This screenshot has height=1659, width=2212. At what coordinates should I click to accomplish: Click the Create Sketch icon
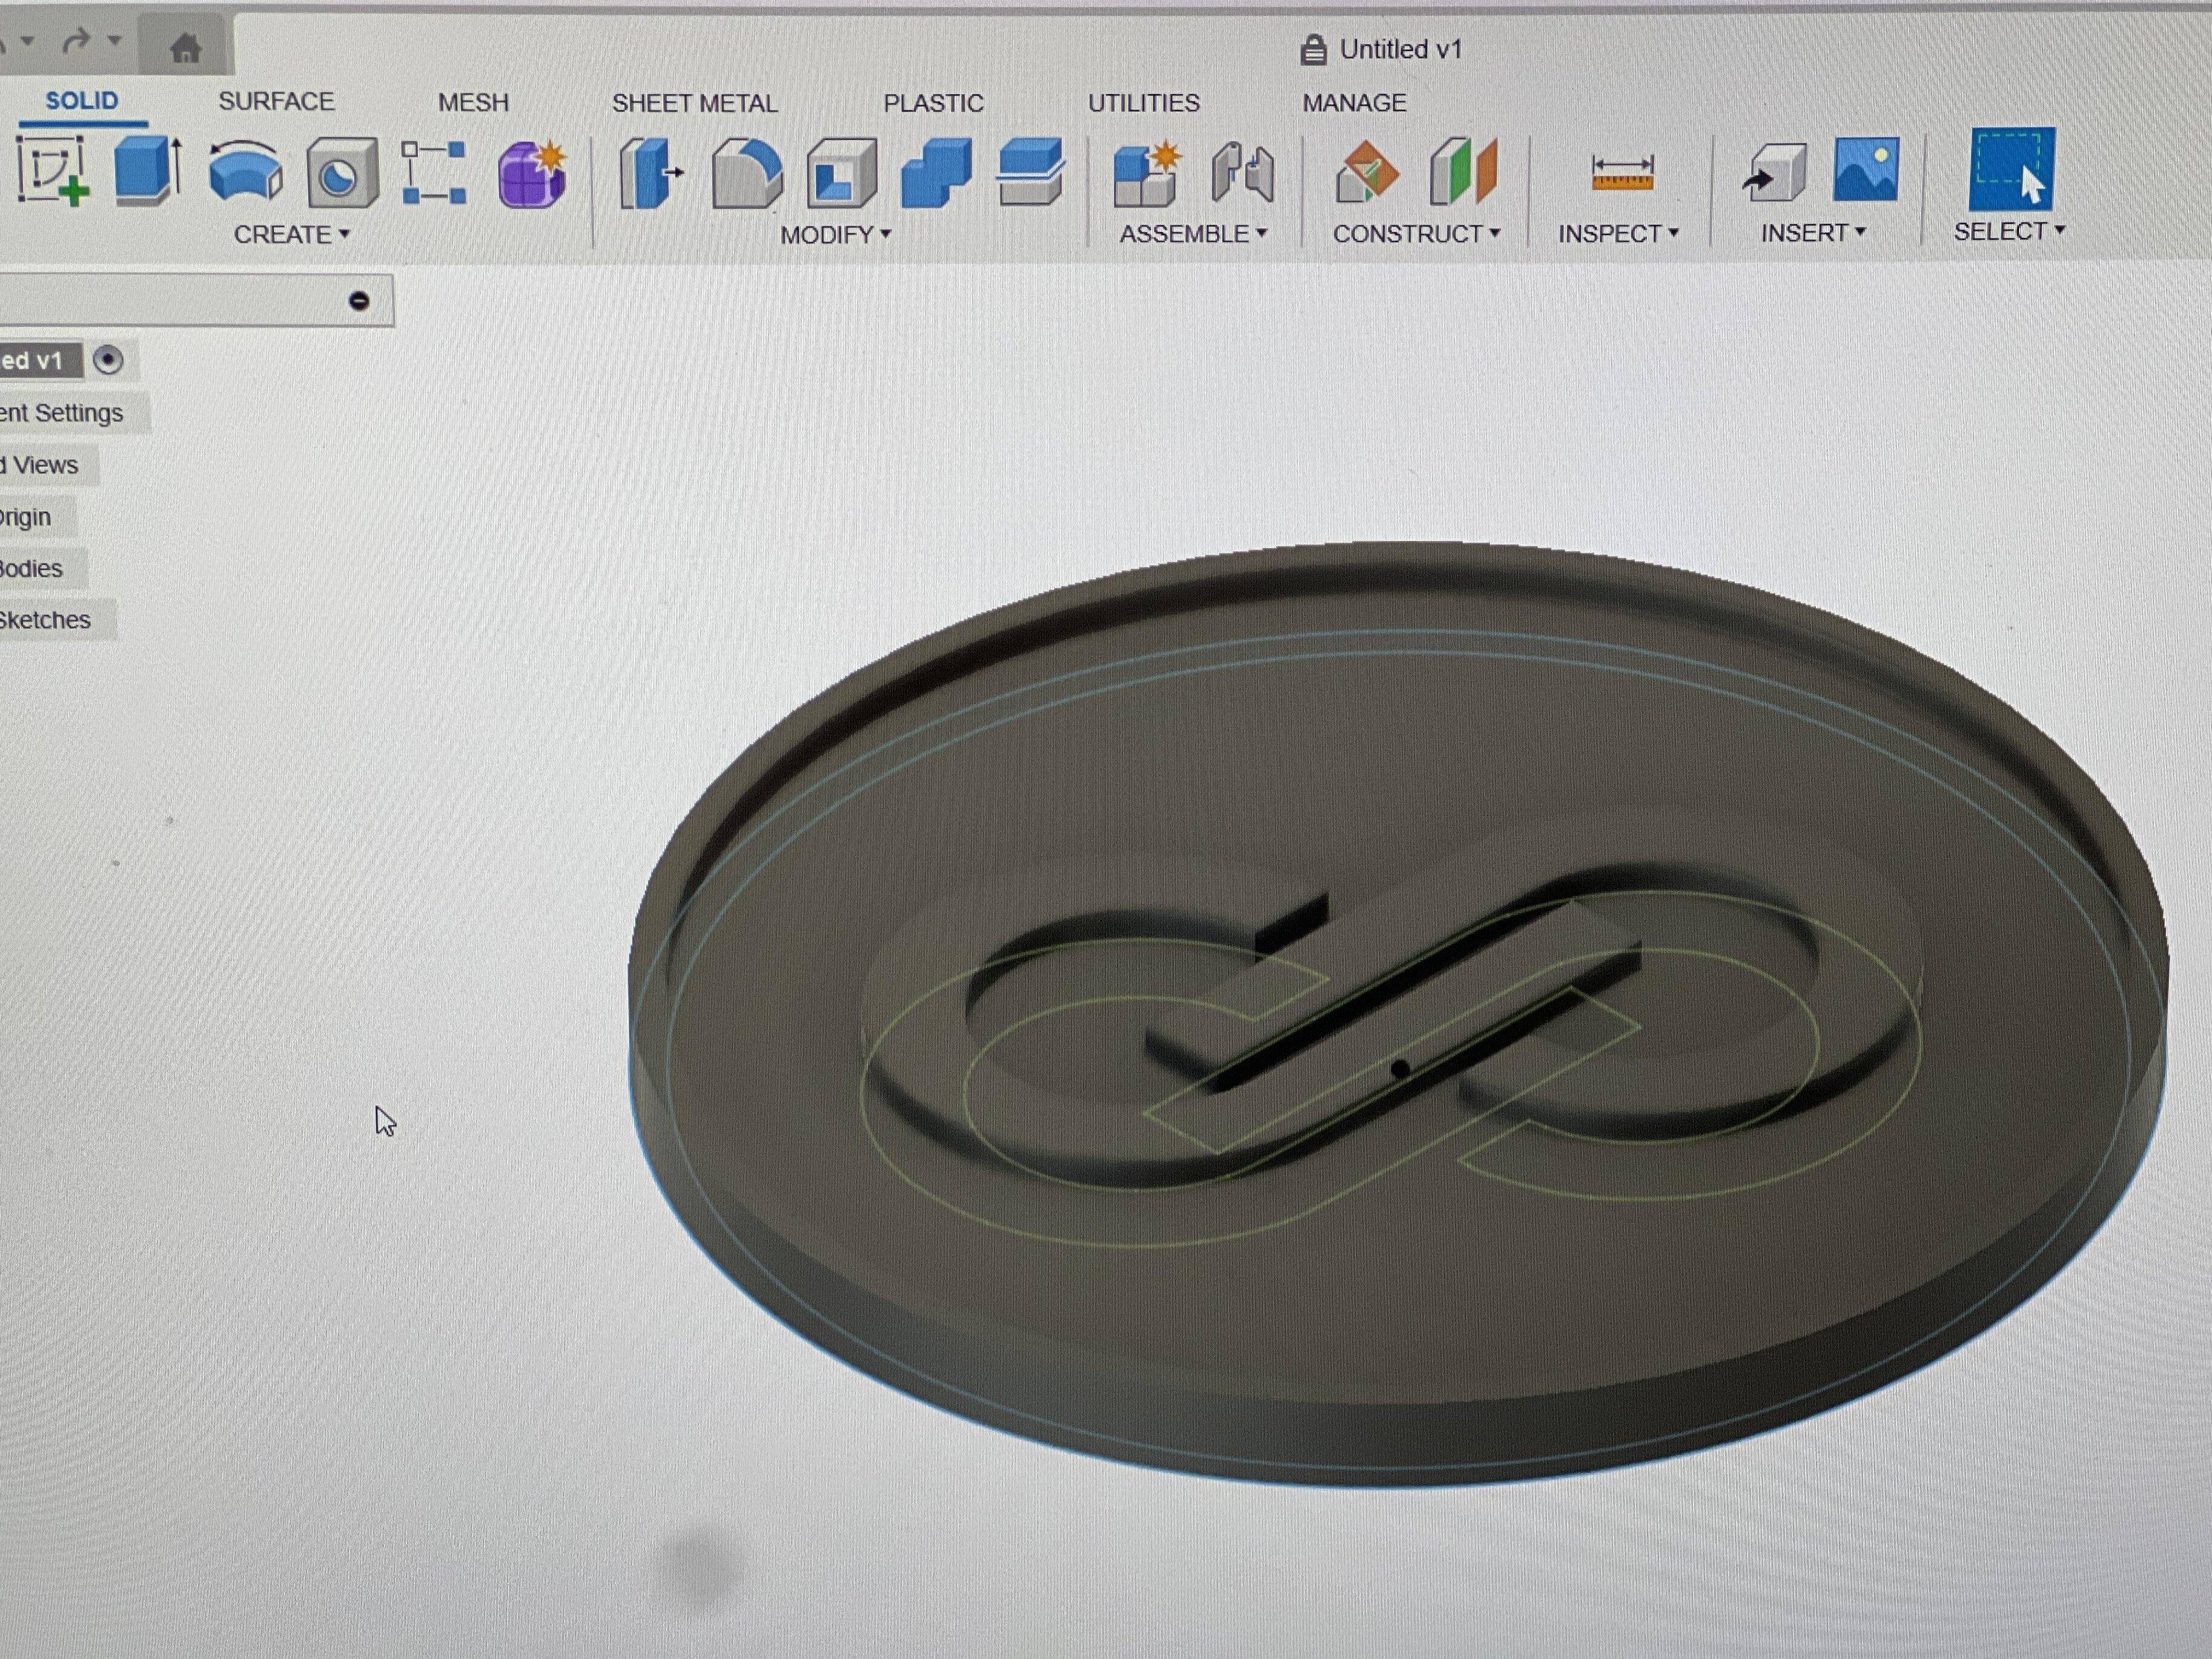click(52, 172)
